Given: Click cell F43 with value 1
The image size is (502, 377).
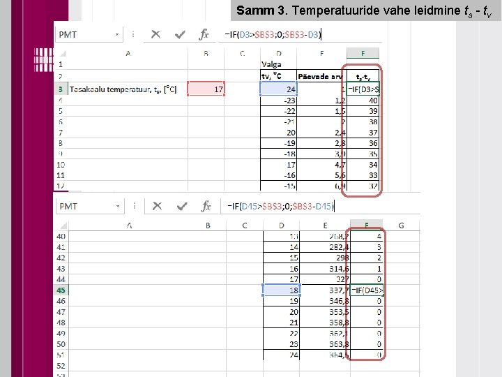Looking at the screenshot, I should pos(367,269).
